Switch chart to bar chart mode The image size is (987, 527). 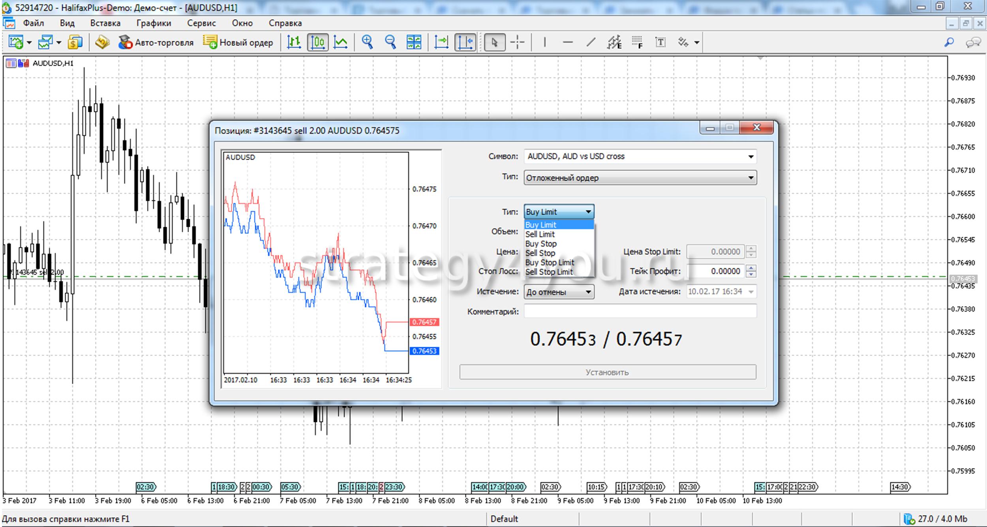coord(294,42)
